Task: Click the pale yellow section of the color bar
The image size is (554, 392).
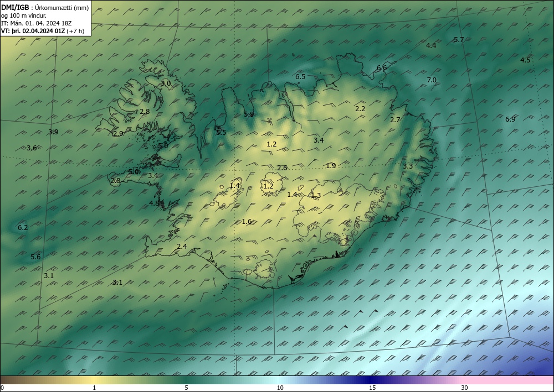Action: [94, 380]
